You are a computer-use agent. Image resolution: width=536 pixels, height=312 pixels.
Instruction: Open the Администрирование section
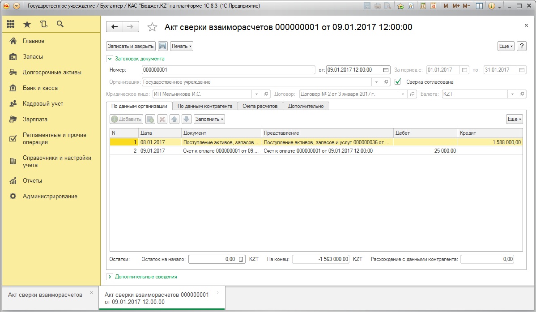(50, 197)
